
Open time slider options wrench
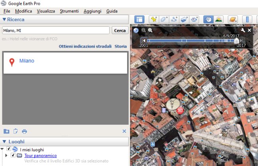(x=243, y=30)
